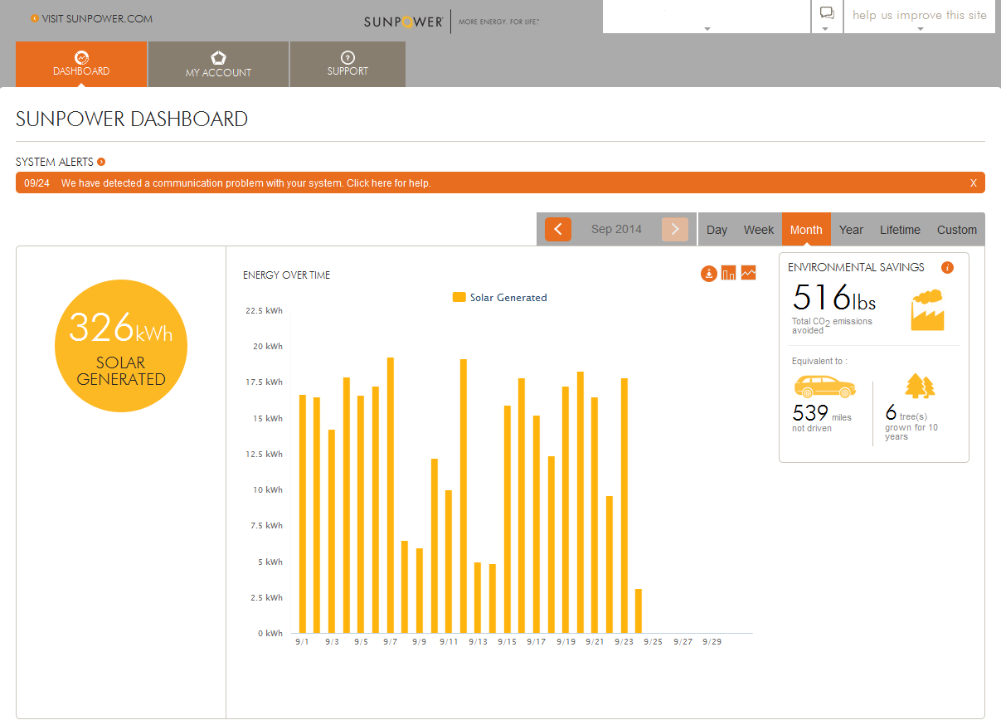Click the car miles-not-driven icon

pyautogui.click(x=824, y=386)
